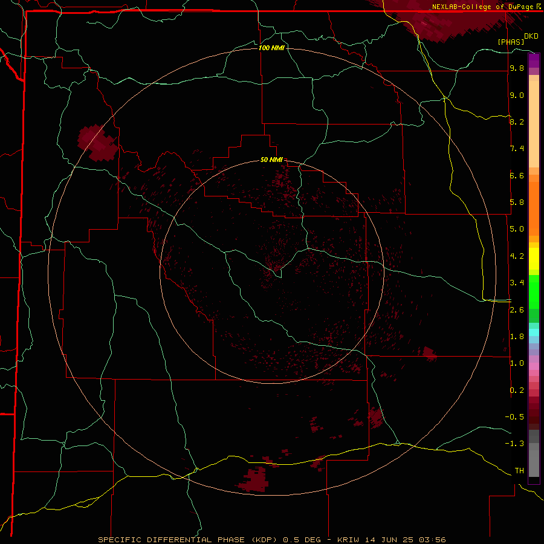This screenshot has height=544, width=544.
Task: Pick the yellow color-bar segment
Action: [534, 259]
